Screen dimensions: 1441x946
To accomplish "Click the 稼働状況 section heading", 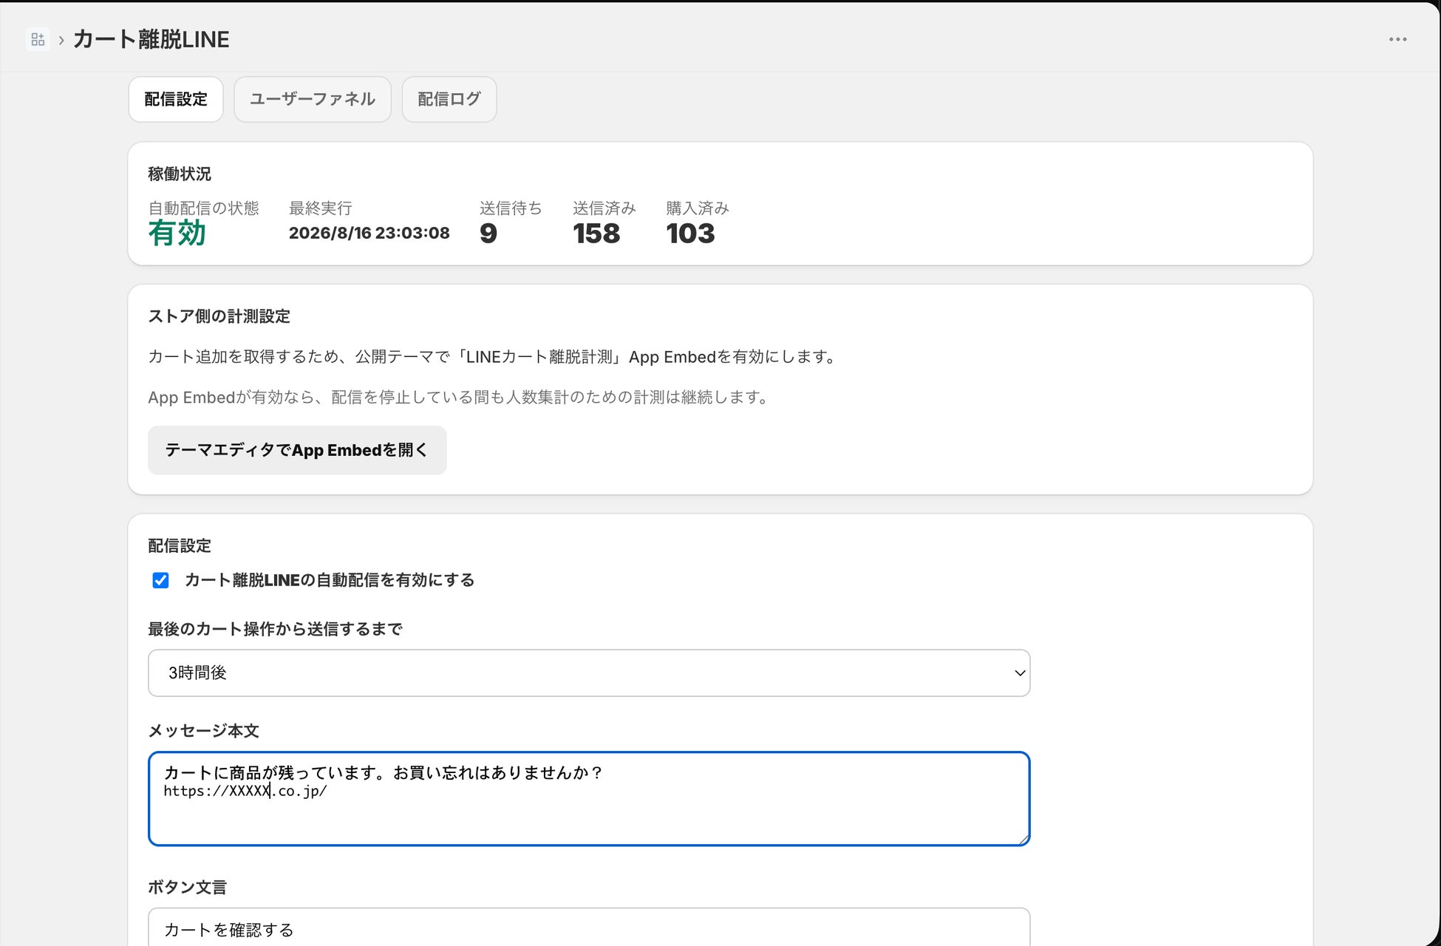I will 180,174.
